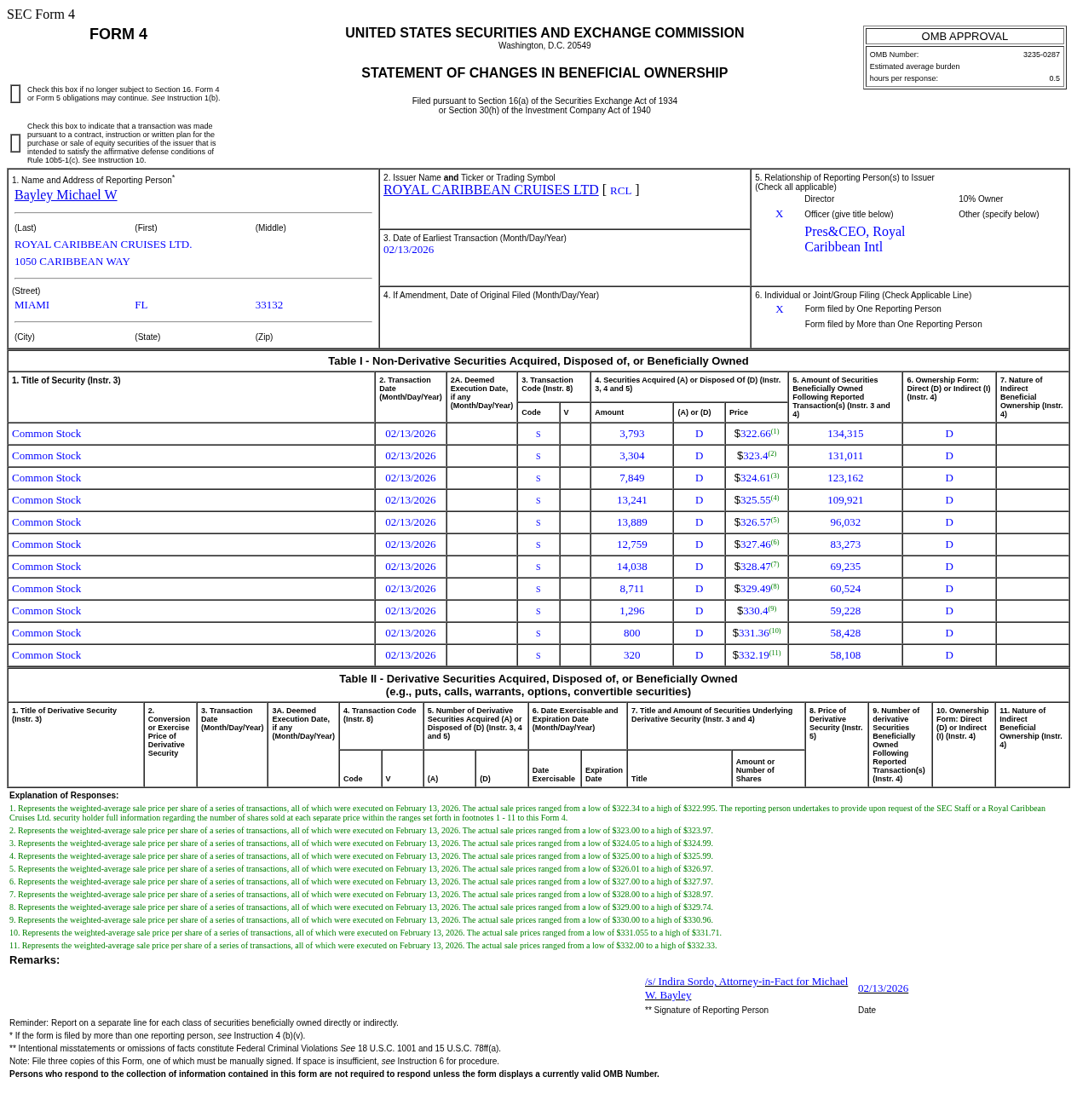Click footnote (10) beside price $331.36
1077x1100 pixels.
pos(775,631)
